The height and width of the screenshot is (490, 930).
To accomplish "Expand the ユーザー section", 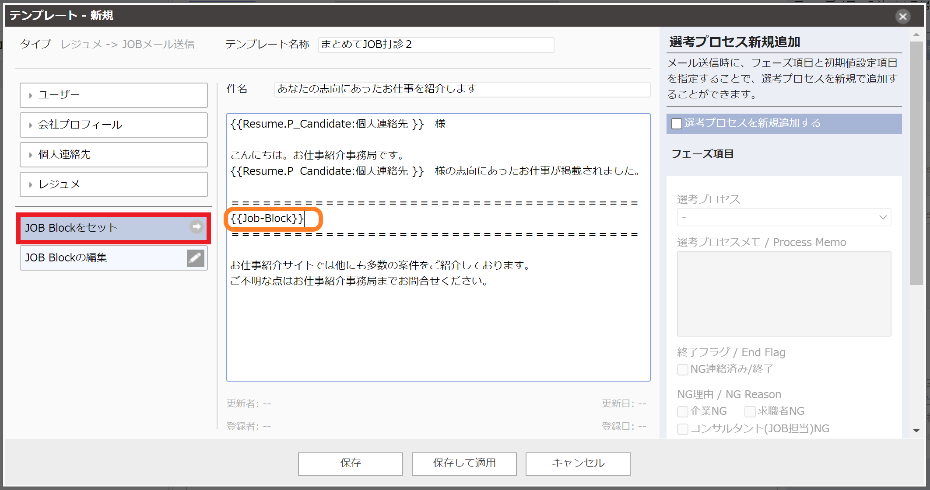I will tap(113, 95).
